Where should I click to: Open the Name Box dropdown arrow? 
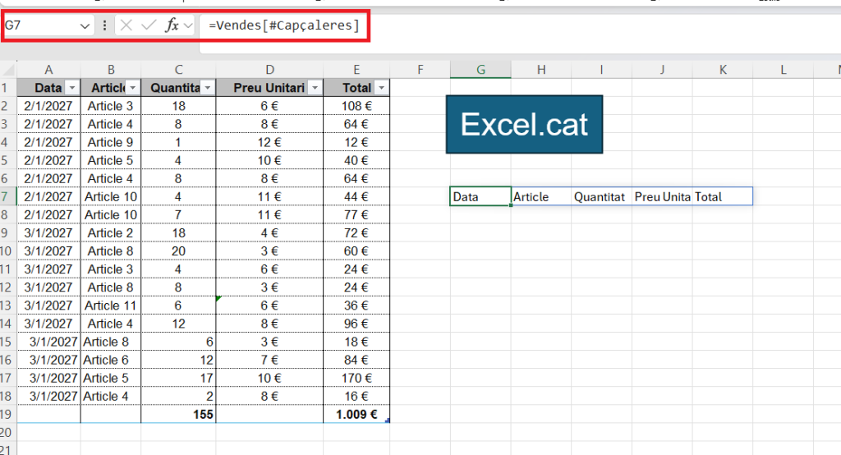tap(85, 25)
